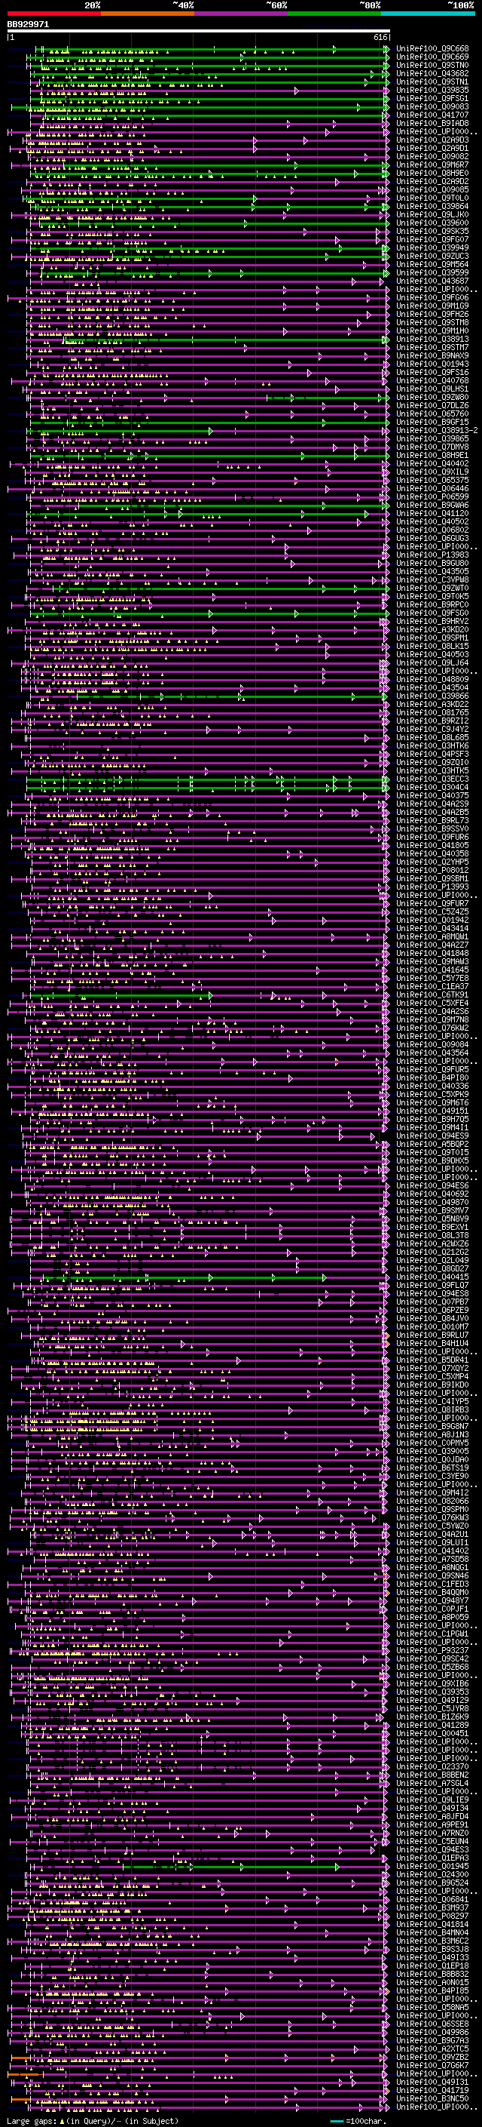This screenshot has width=482, height=2127.
Task: Select label UniRef100_Q7DLZ6
Action: pos(432,405)
